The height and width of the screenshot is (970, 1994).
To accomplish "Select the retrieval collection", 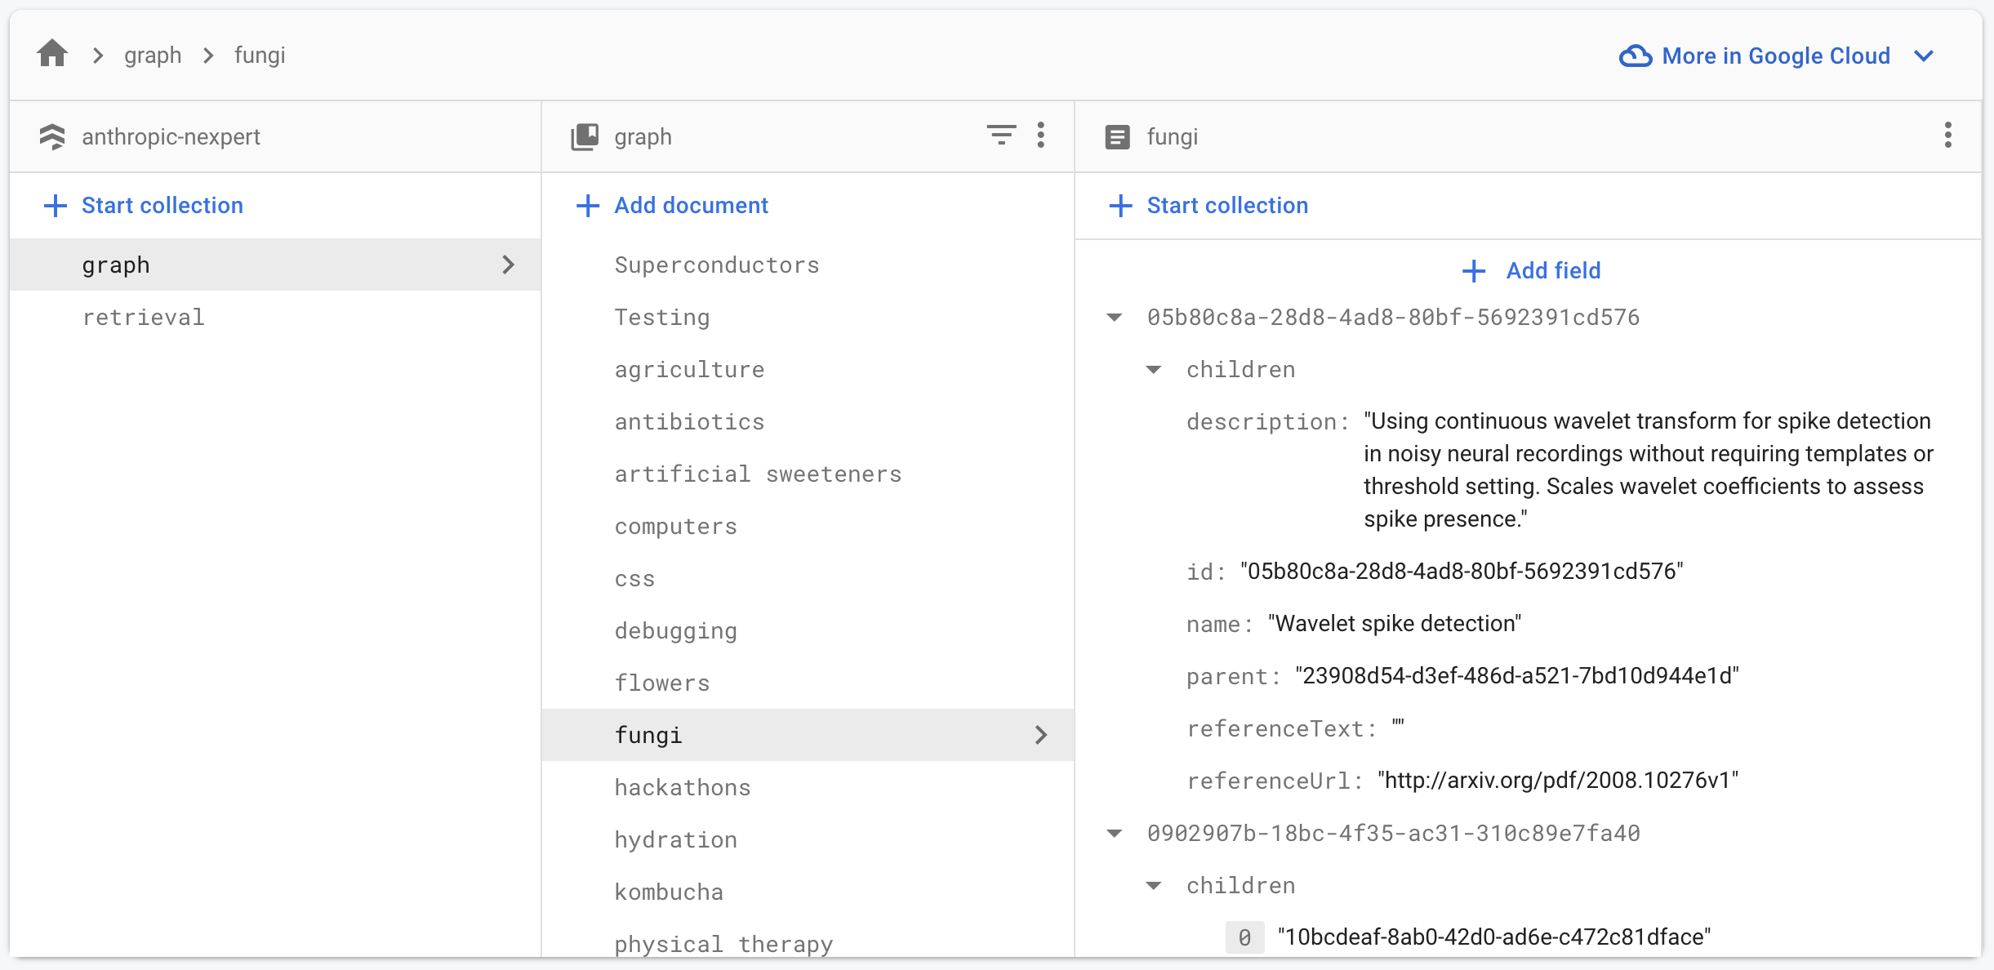I will click(x=143, y=317).
